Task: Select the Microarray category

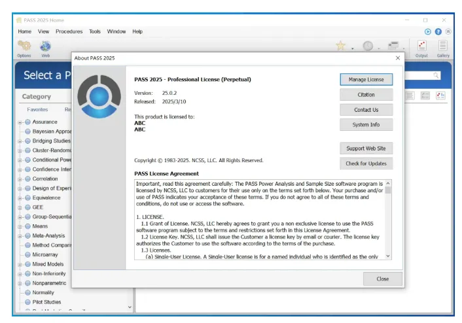Action: coord(45,255)
